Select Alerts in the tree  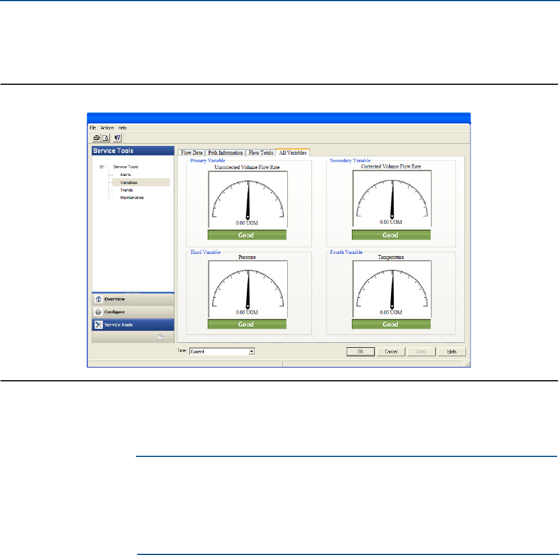coord(125,174)
